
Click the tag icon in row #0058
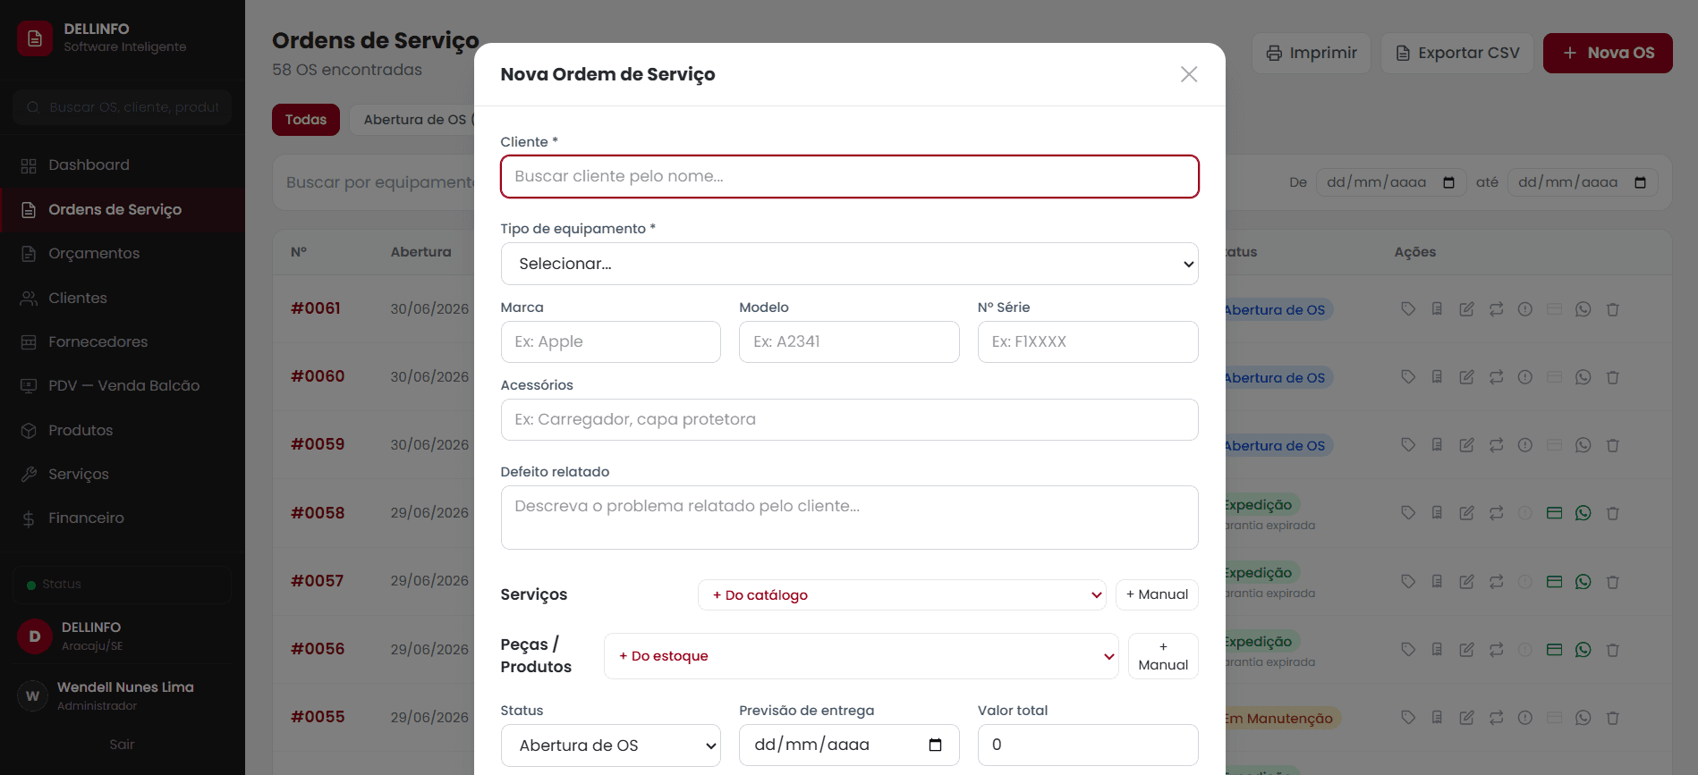pos(1408,513)
